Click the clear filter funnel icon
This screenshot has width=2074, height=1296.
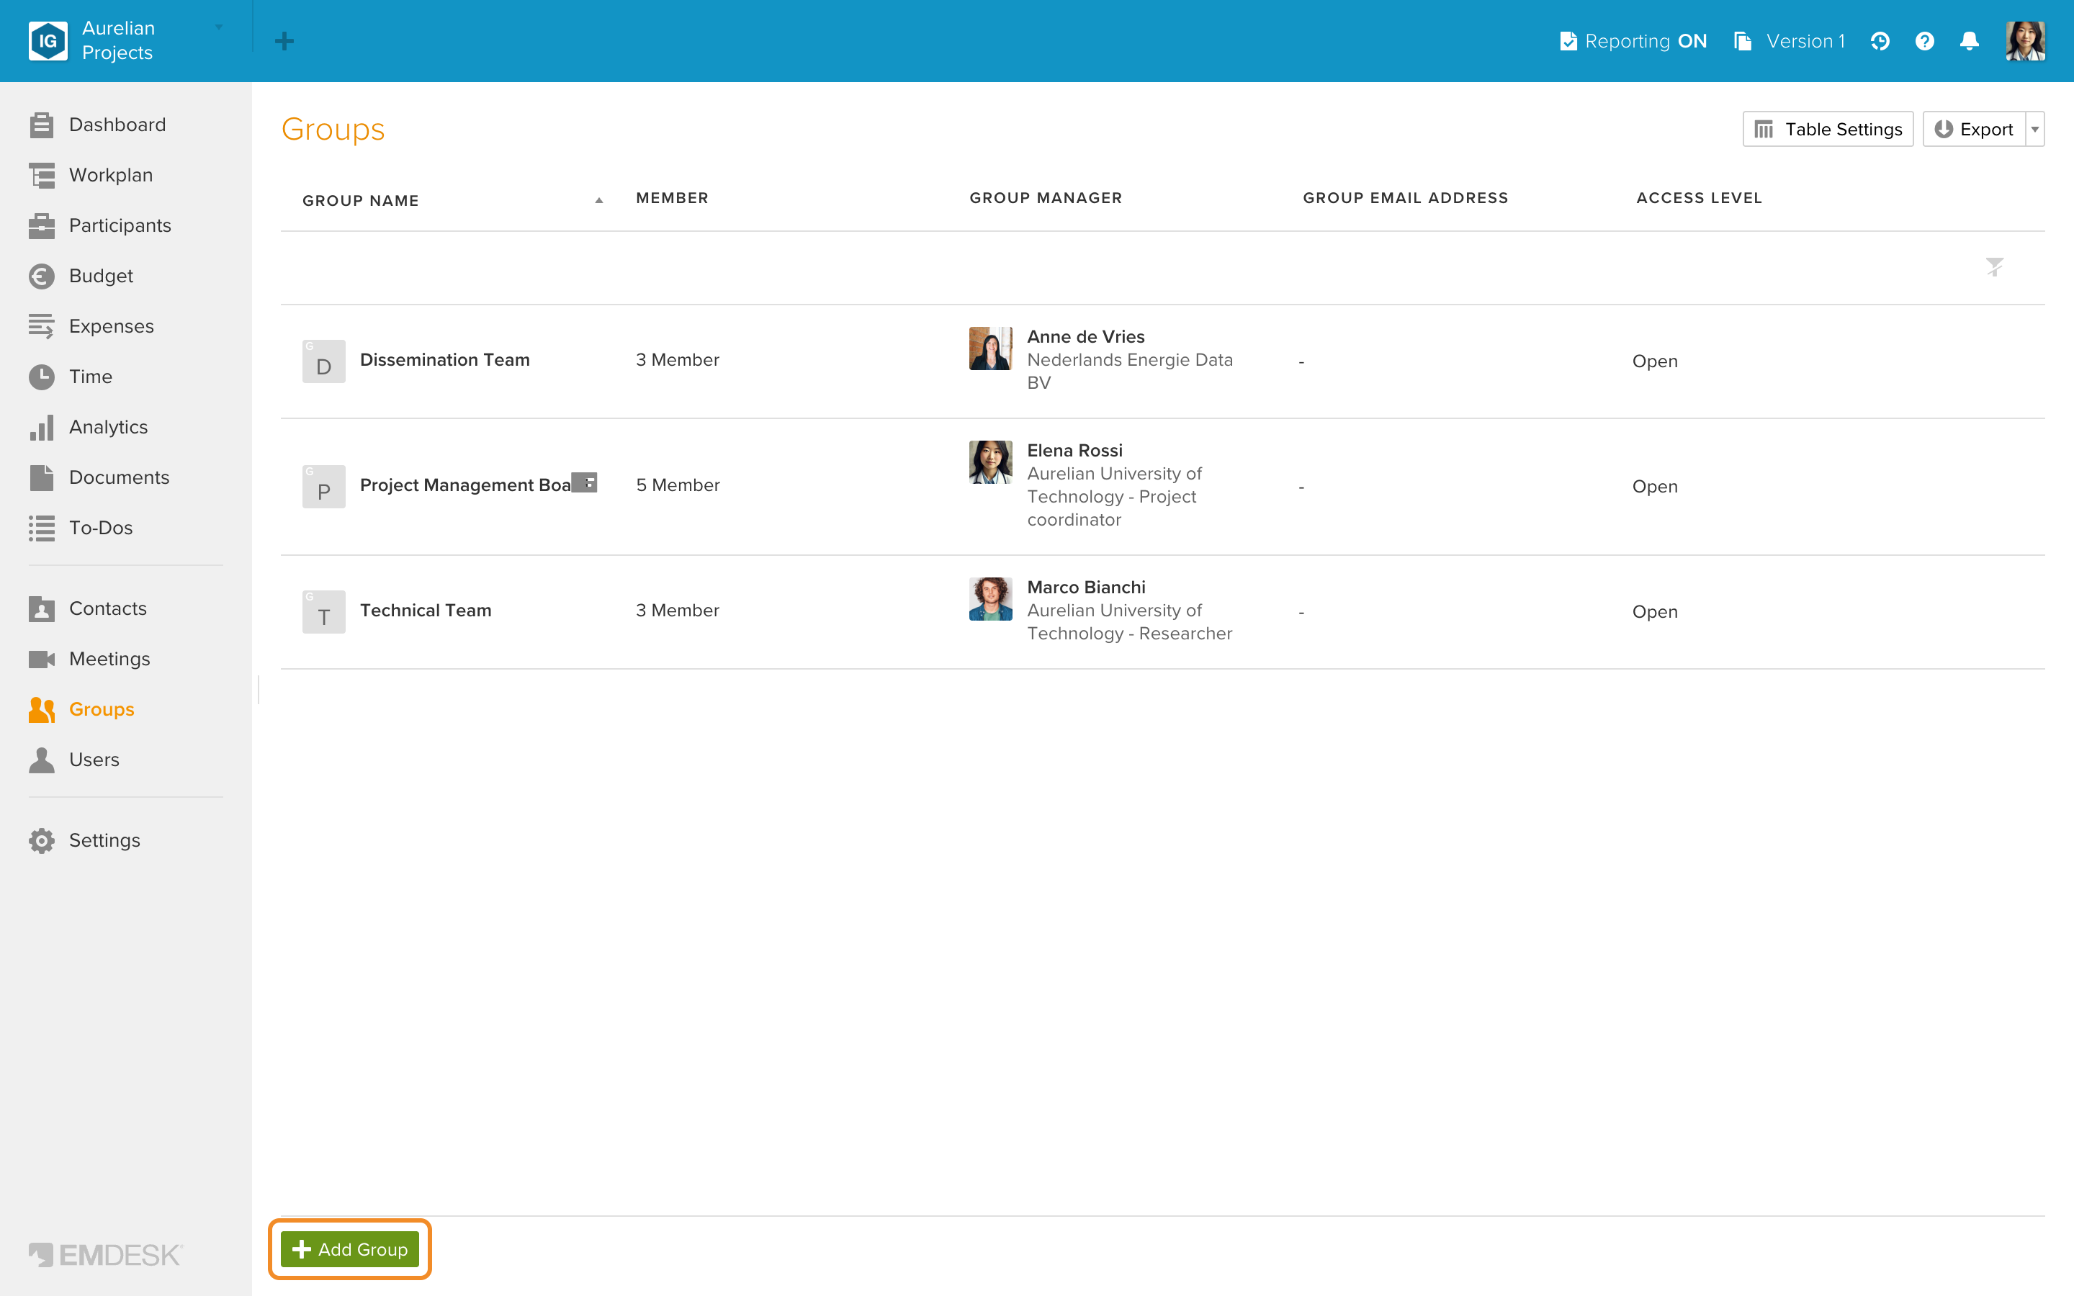[1994, 267]
